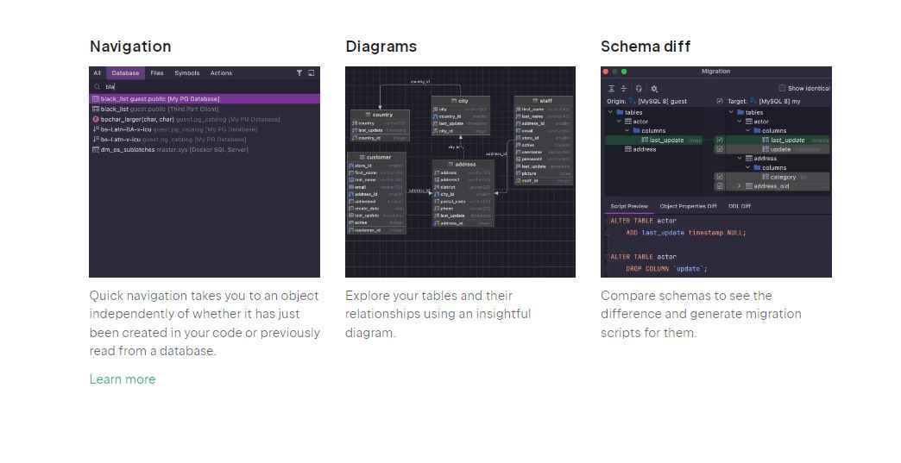Toggle the checkbox for category column
901x463 pixels.
pyautogui.click(x=720, y=177)
